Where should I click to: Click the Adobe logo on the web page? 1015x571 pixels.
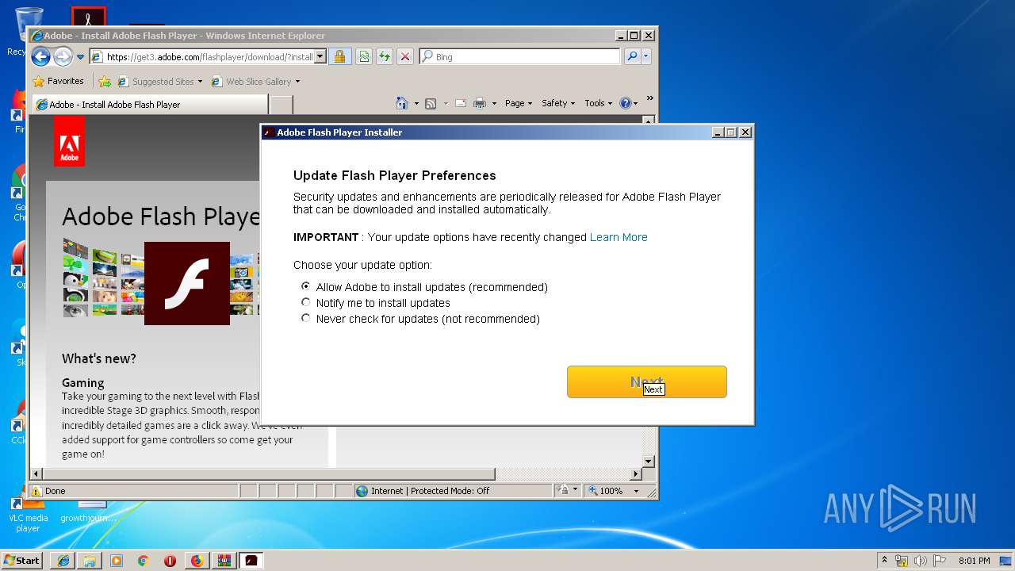[x=69, y=142]
